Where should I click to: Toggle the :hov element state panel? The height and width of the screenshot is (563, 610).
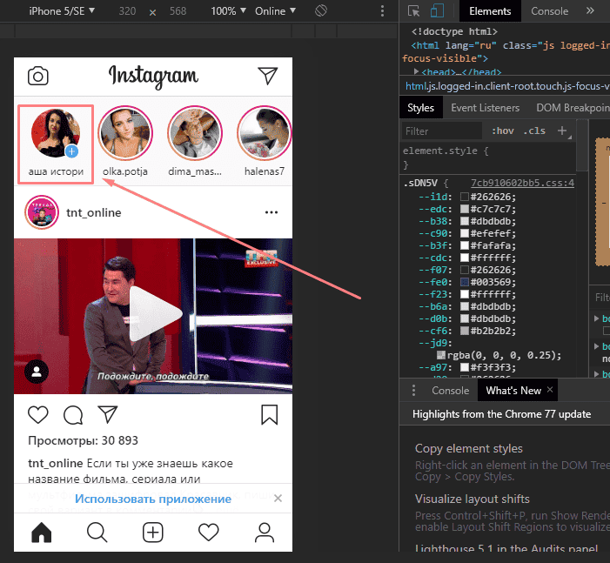click(x=502, y=131)
